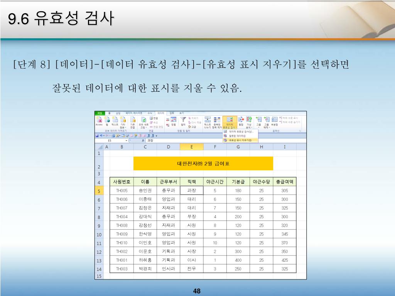This screenshot has width=395, height=296.
Task: Open the File (파일) tab
Action: tap(100, 113)
